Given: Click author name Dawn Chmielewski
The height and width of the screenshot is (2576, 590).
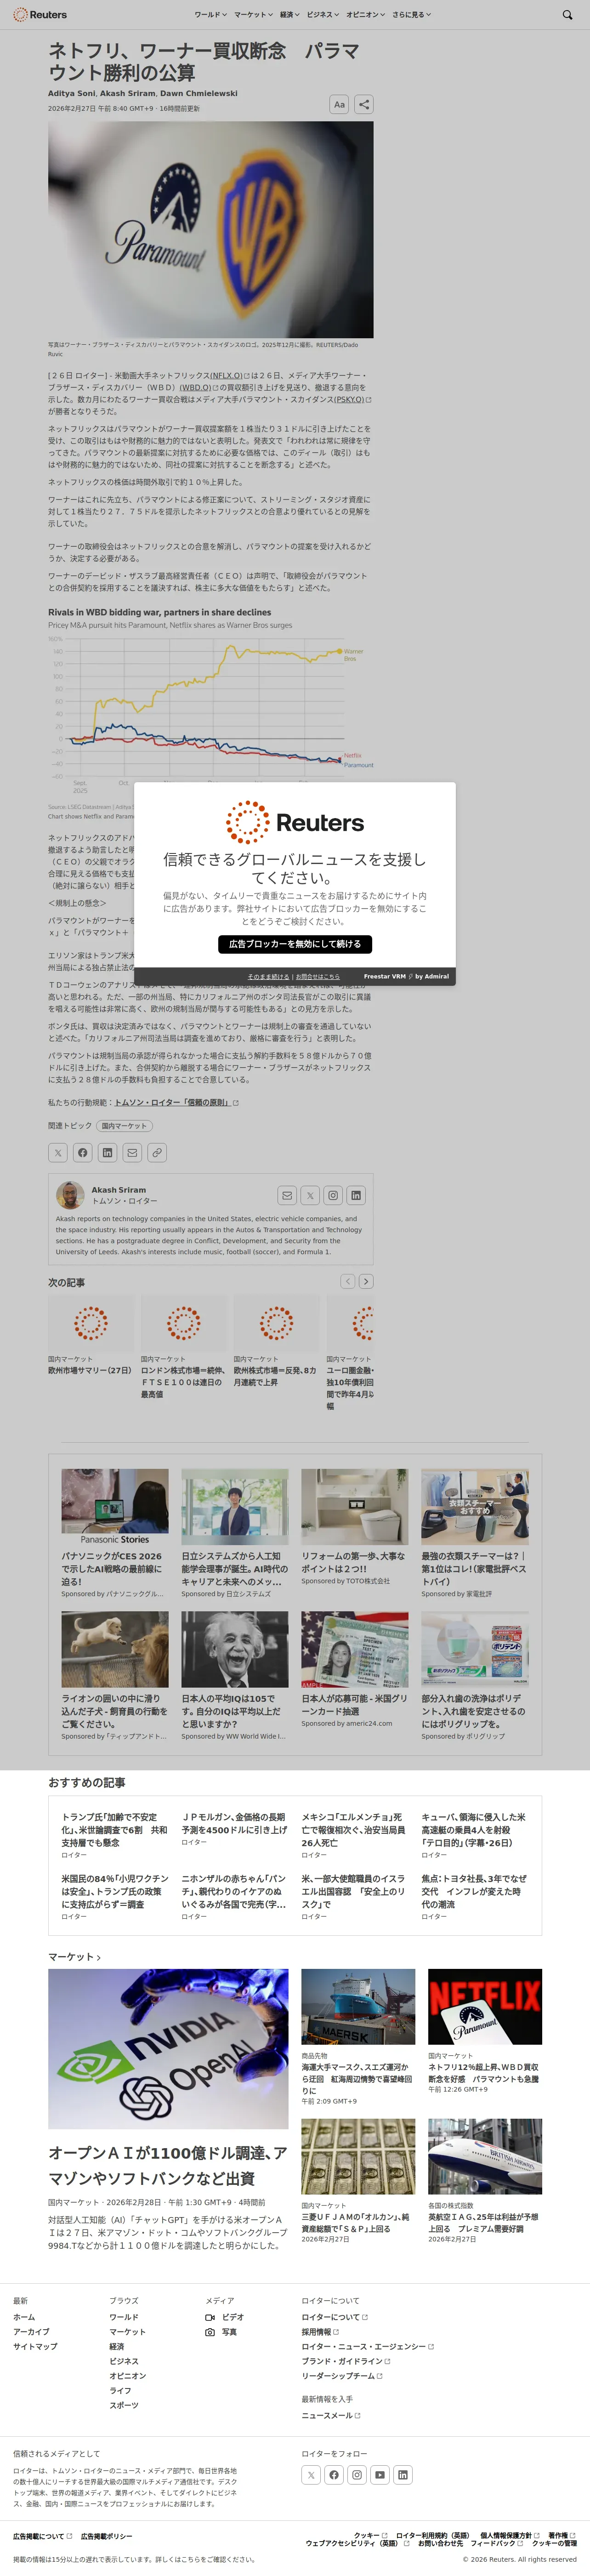Looking at the screenshot, I should point(199,93).
